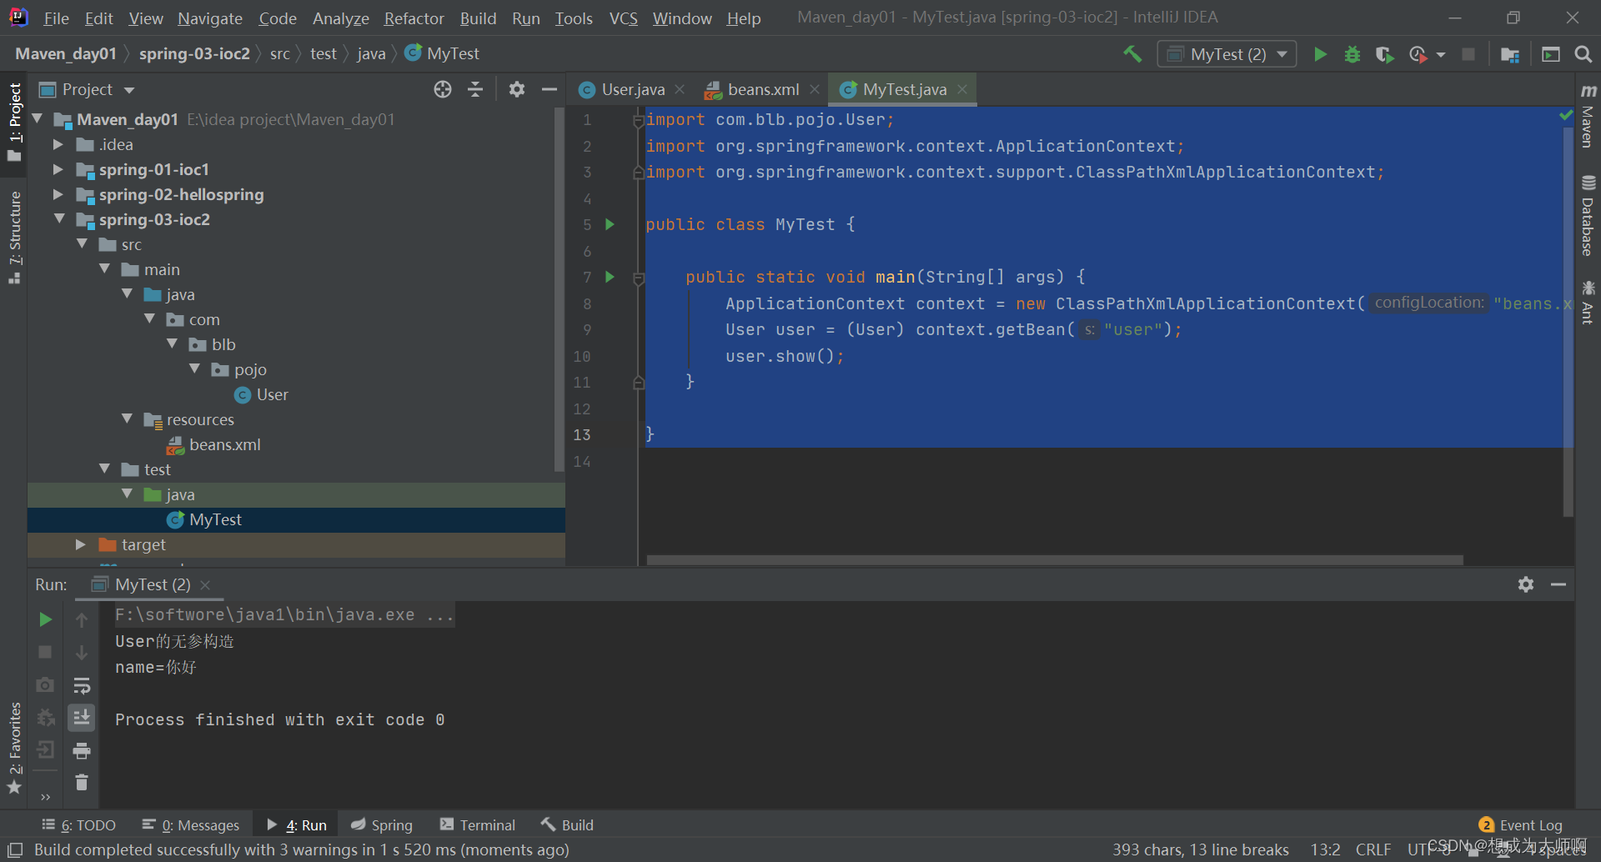Click the Build project hammer icon
Image resolution: width=1601 pixels, height=862 pixels.
tap(1132, 54)
